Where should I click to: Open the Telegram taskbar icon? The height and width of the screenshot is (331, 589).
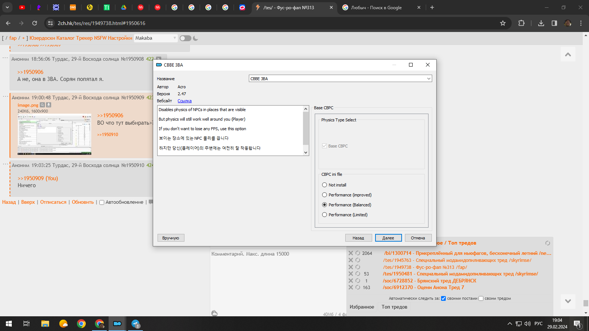[135, 324]
